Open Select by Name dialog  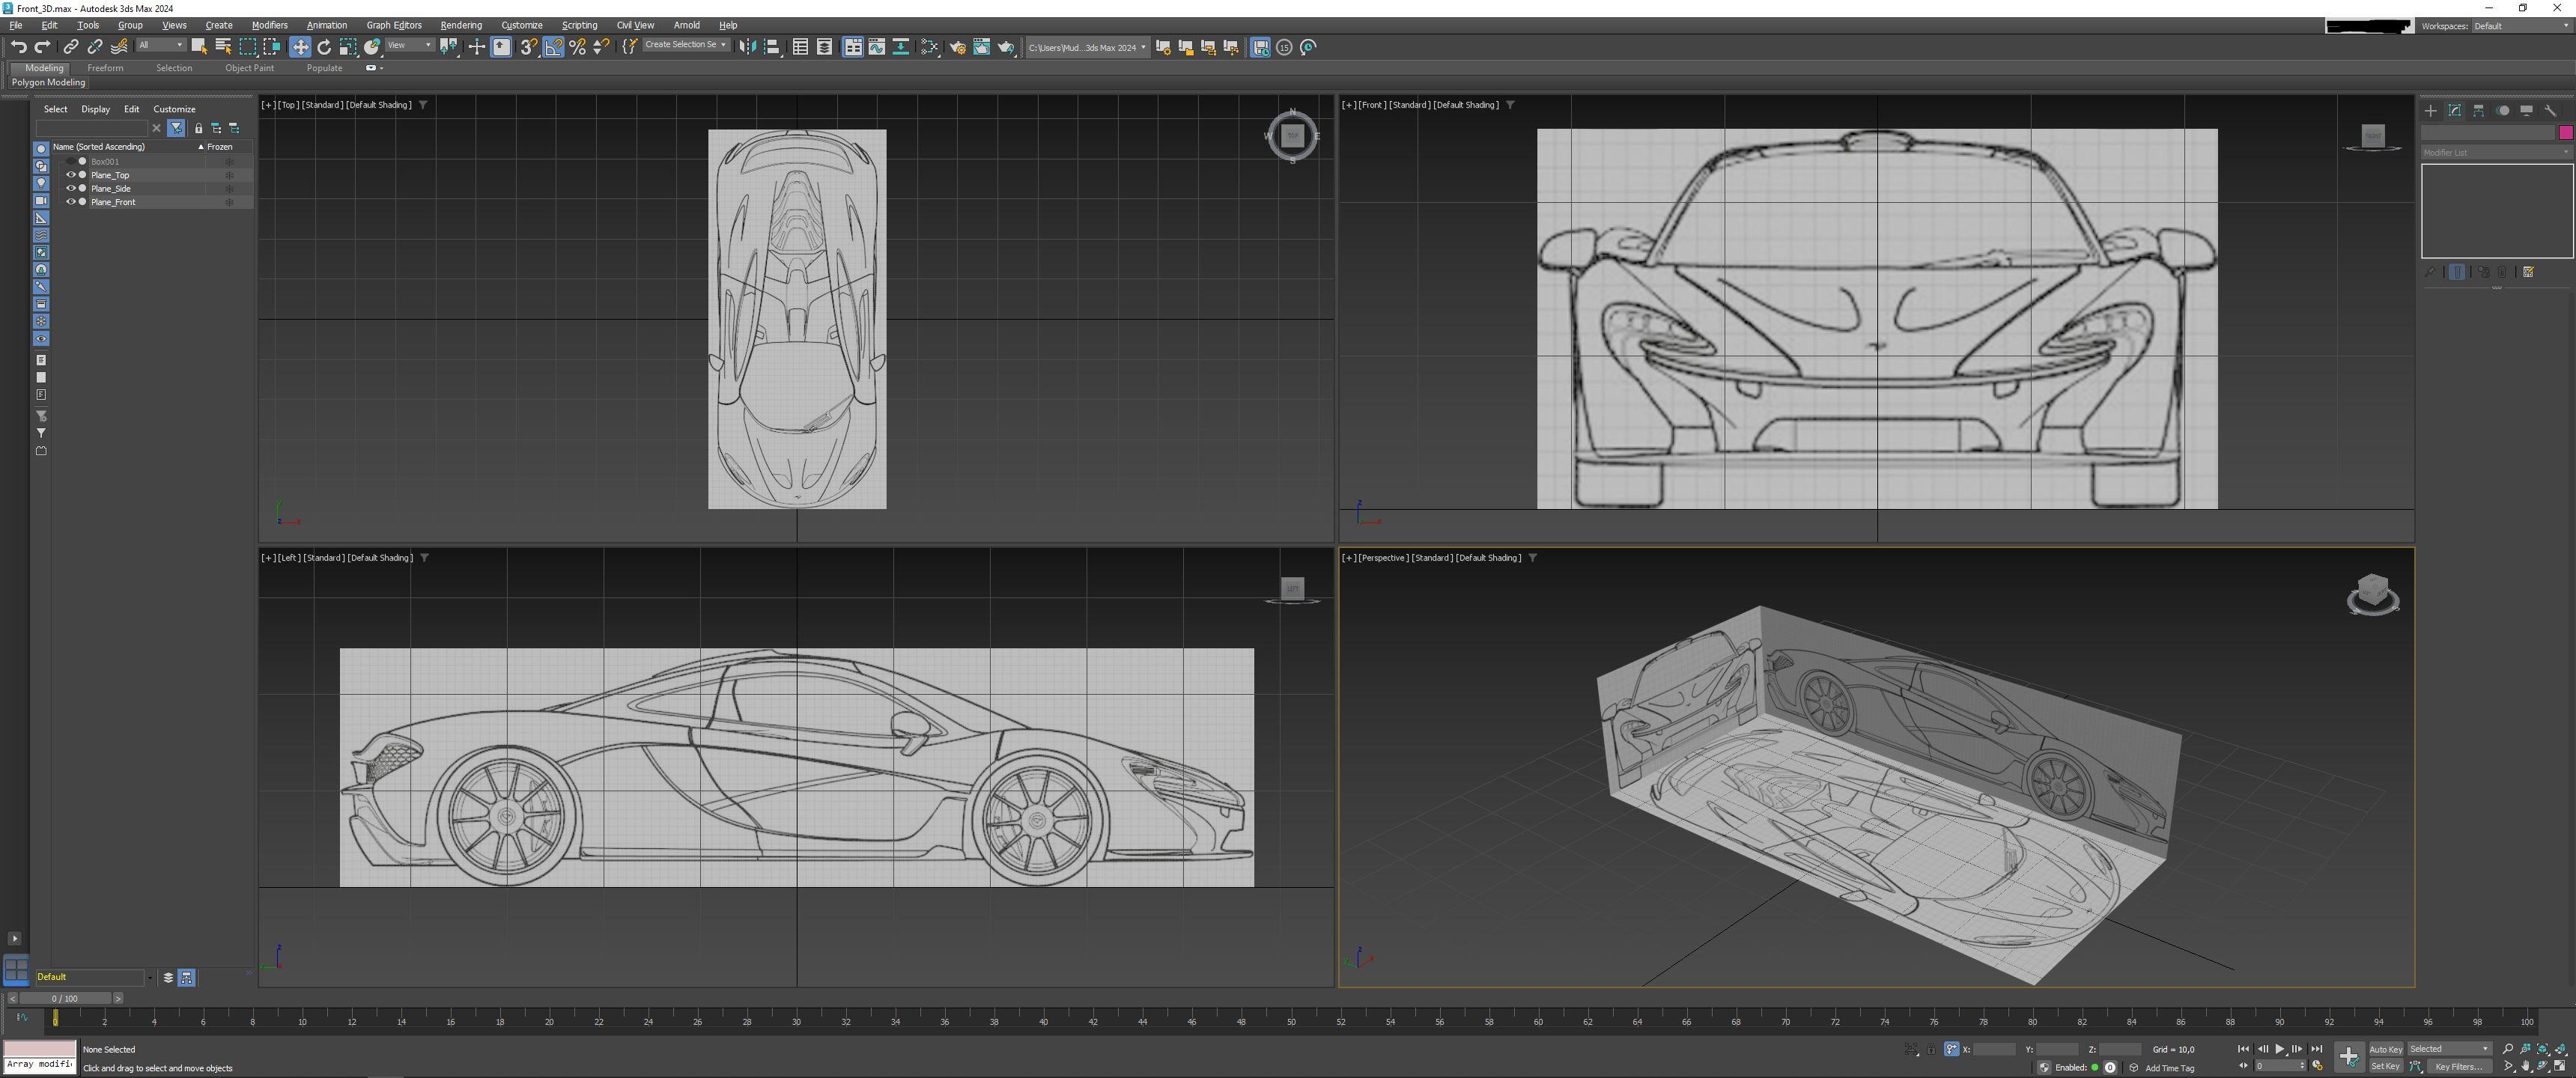tap(223, 47)
